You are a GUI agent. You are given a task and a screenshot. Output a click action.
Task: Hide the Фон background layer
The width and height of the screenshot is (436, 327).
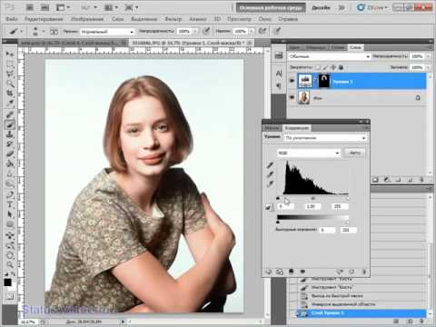(292, 97)
